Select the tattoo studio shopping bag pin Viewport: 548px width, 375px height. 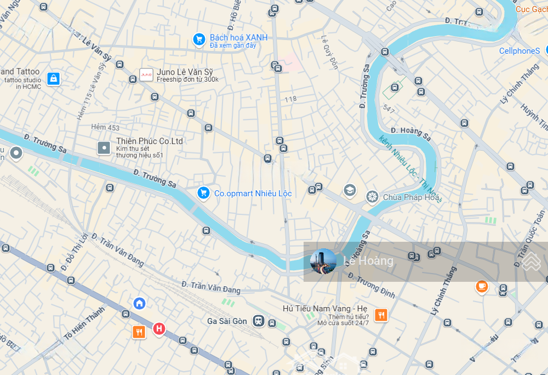[54, 78]
